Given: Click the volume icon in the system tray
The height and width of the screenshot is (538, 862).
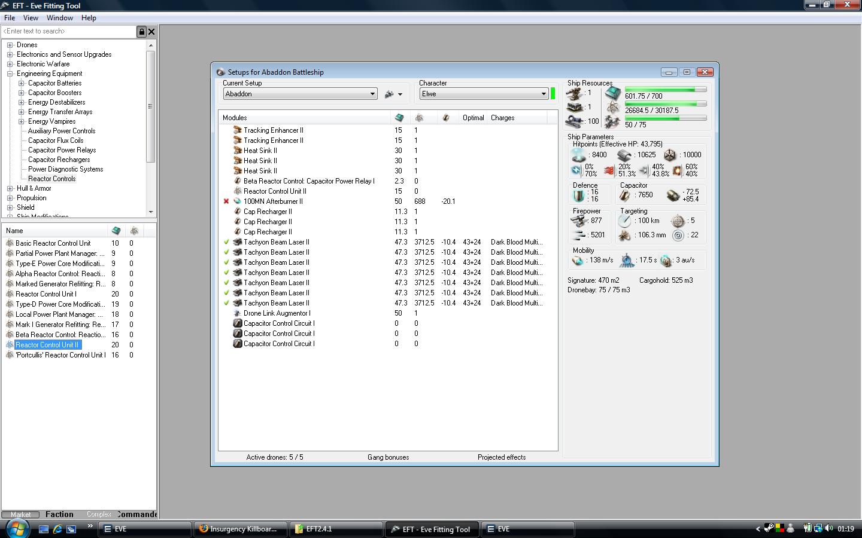Looking at the screenshot, I should point(829,528).
